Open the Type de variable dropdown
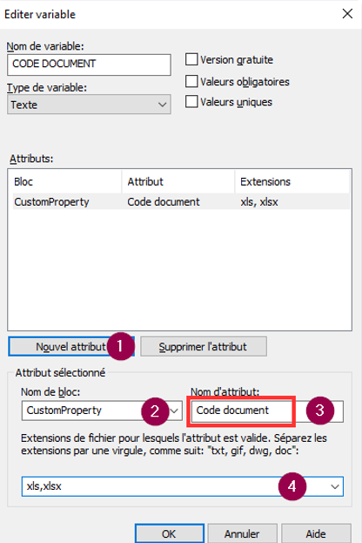This screenshot has height=543, width=362. pos(89,105)
